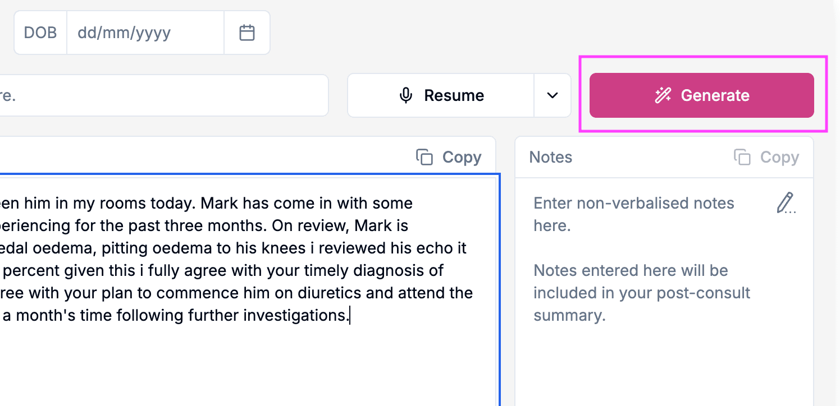Click empty area below the transcript text
This screenshot has height=406, width=840.
pos(247,365)
